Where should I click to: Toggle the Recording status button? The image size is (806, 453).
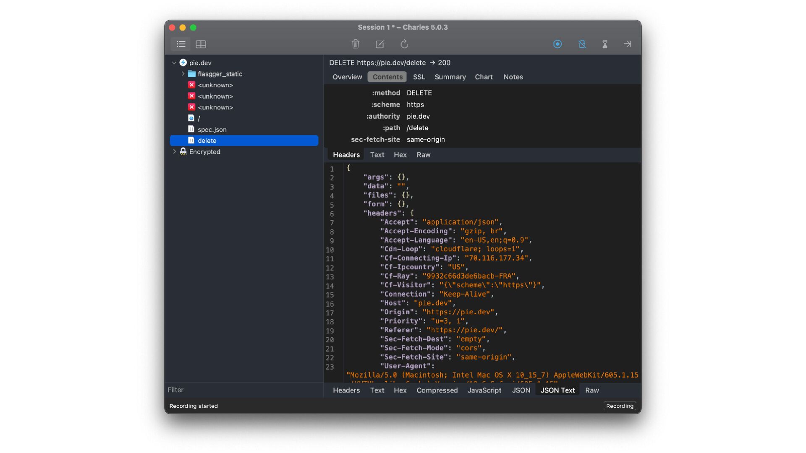(620, 406)
